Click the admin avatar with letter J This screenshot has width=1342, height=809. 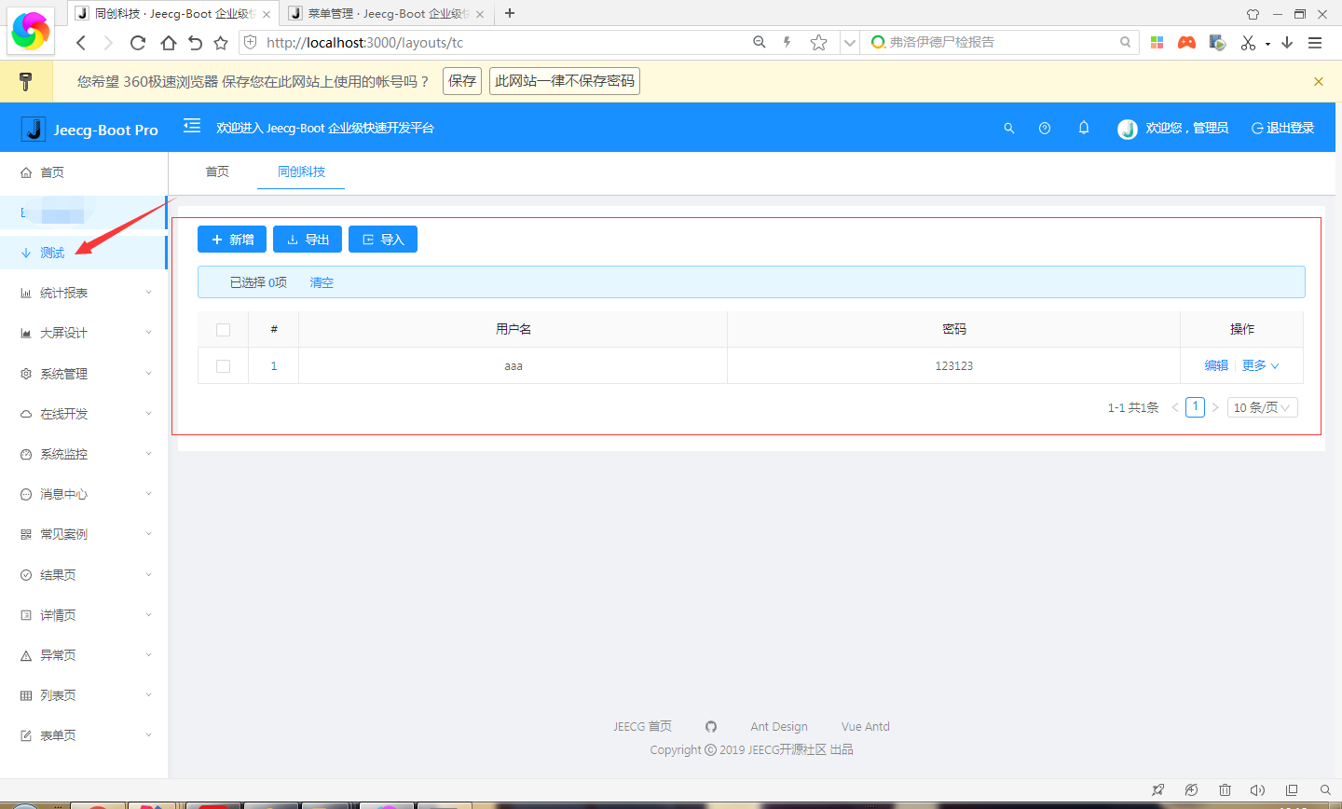click(x=1127, y=127)
